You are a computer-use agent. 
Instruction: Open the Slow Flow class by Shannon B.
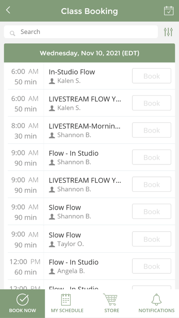coord(89,212)
